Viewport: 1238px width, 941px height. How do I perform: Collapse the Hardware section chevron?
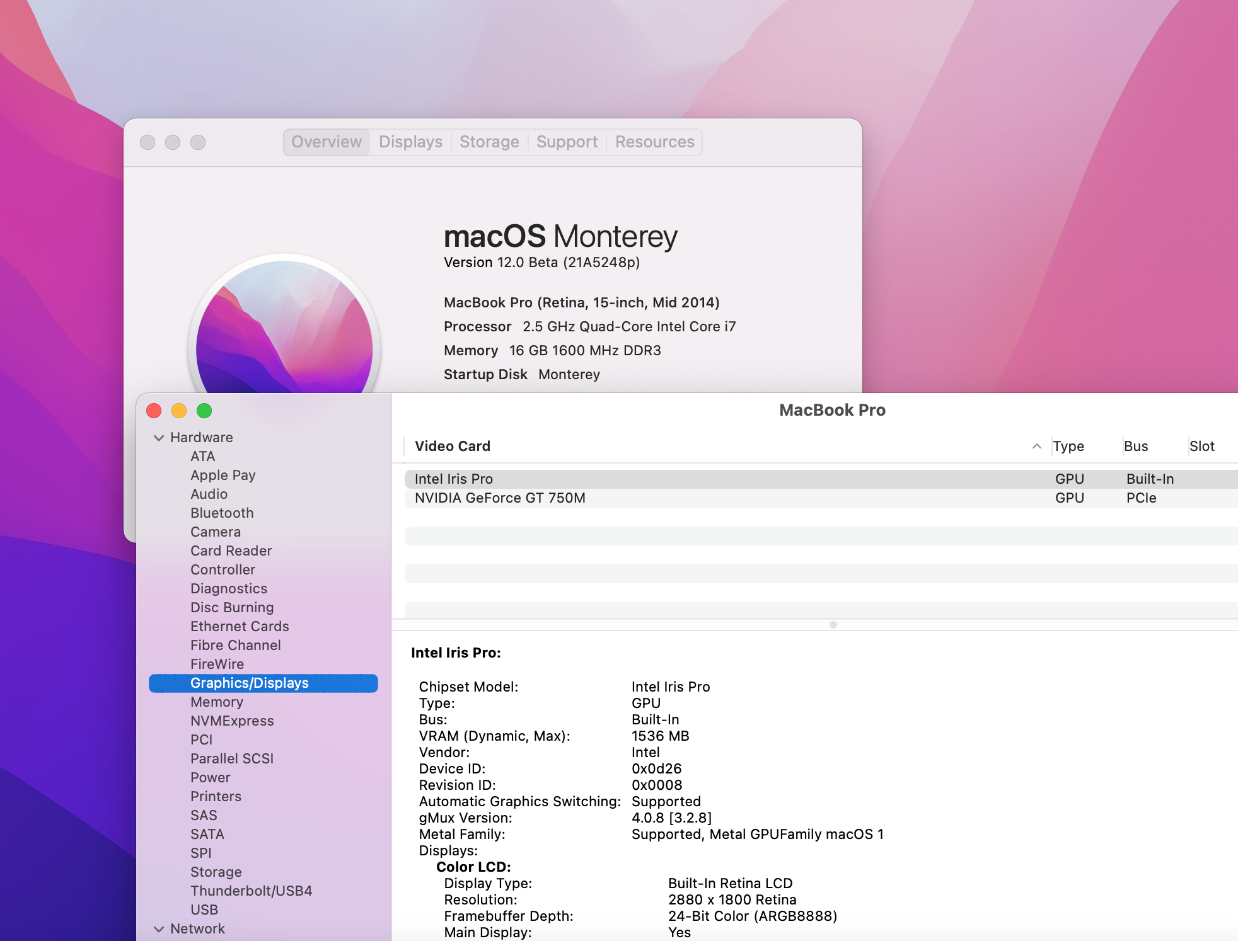coord(159,438)
